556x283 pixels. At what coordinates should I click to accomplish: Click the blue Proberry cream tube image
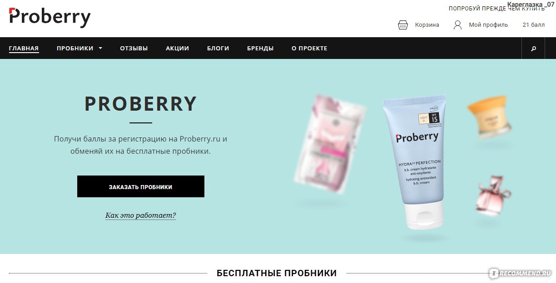(414, 161)
